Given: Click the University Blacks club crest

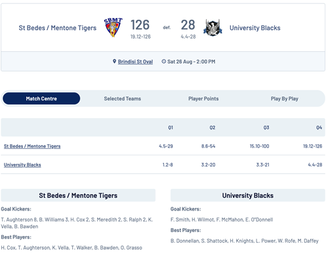Looking at the screenshot, I should pos(213,28).
